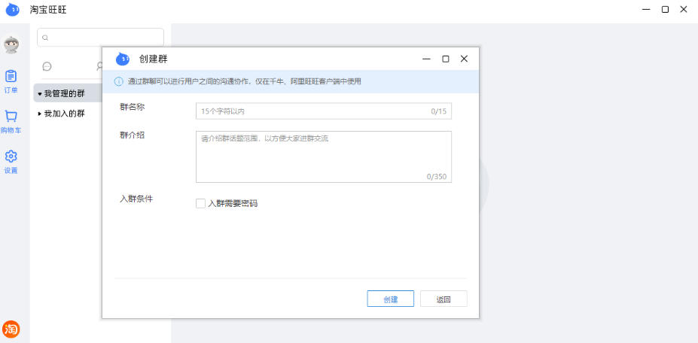
Task: Minimize the 淘宝旺旺 main window
Action: coord(646,9)
